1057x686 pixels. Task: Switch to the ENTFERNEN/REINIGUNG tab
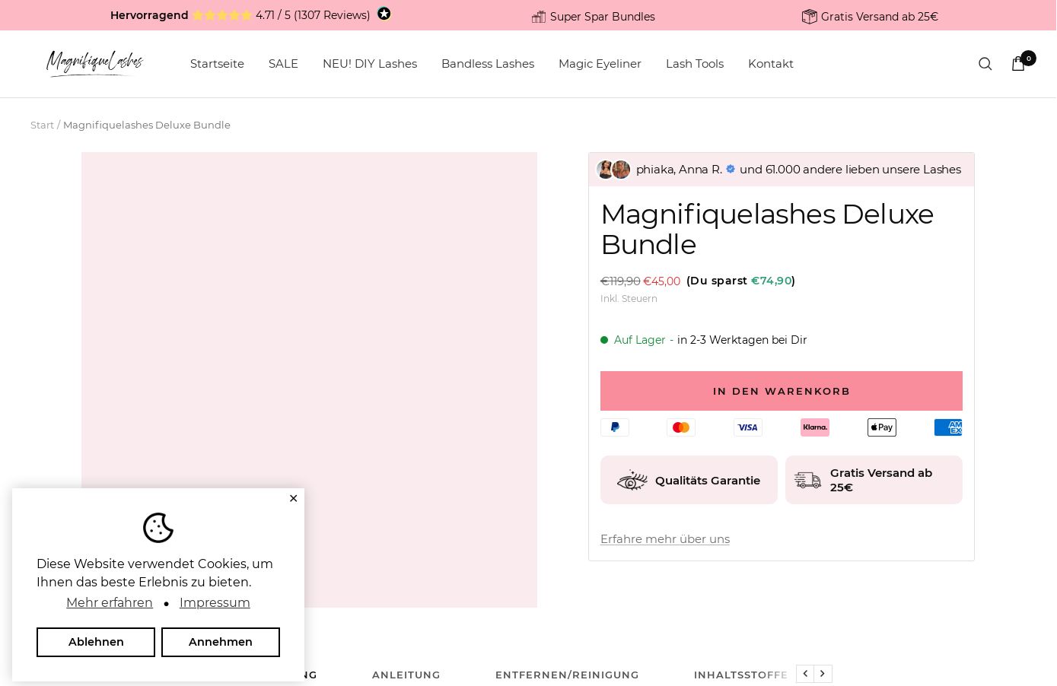(567, 675)
